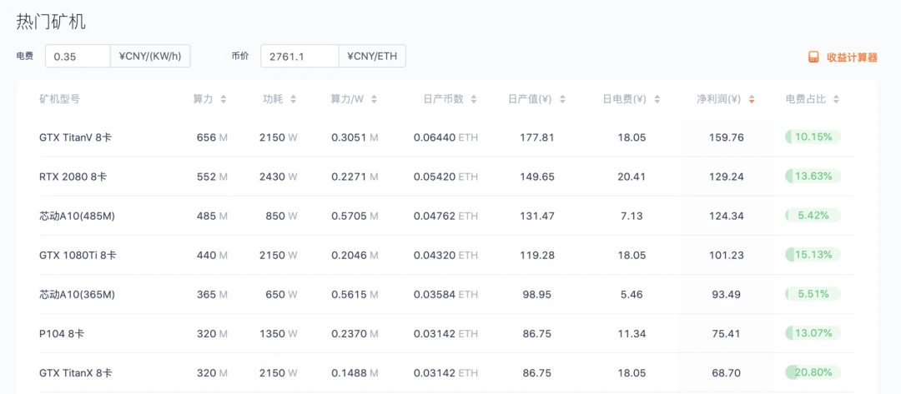
Task: Sort by 算力 using its sort arrows
Action: [224, 99]
